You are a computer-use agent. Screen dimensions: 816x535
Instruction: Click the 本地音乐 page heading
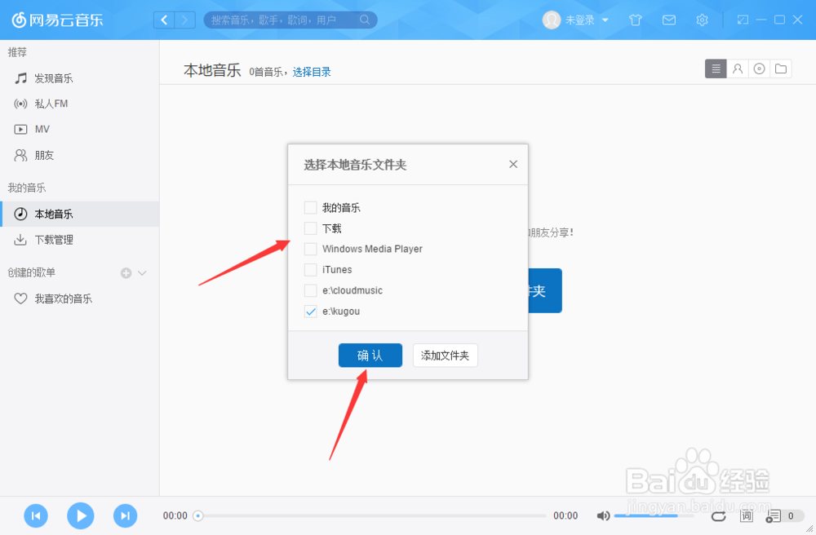(x=212, y=69)
